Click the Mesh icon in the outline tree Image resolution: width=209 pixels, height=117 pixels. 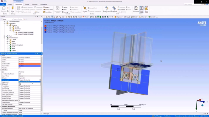(x=8, y=36)
